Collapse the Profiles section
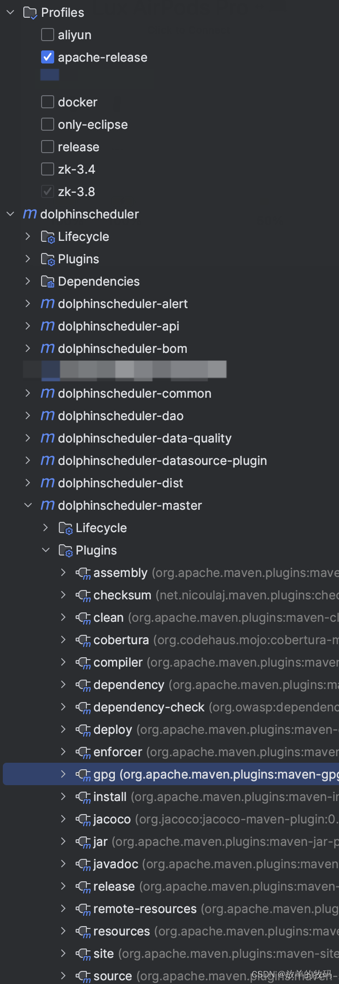The image size is (339, 984). point(10,12)
